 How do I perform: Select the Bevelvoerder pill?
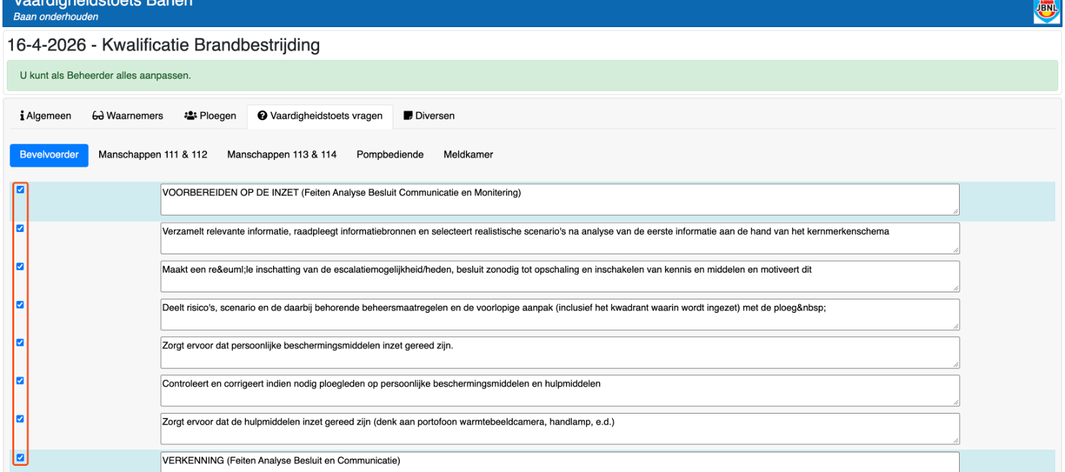pos(49,155)
